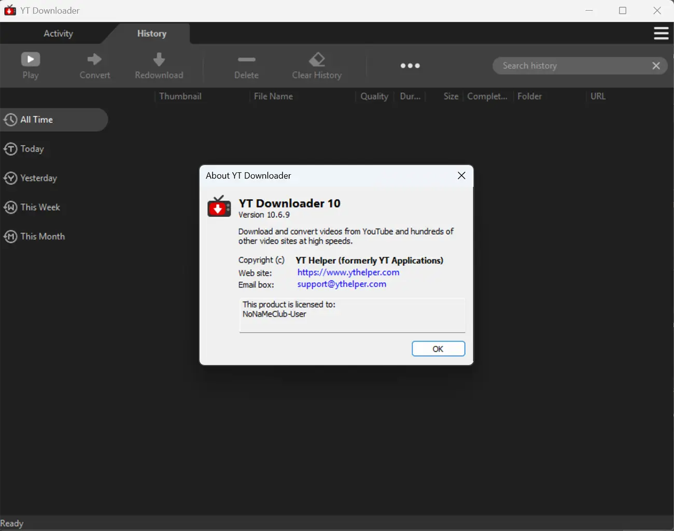This screenshot has height=531, width=674.
Task: Click the YT Downloader logo in About dialog
Action: 219,206
